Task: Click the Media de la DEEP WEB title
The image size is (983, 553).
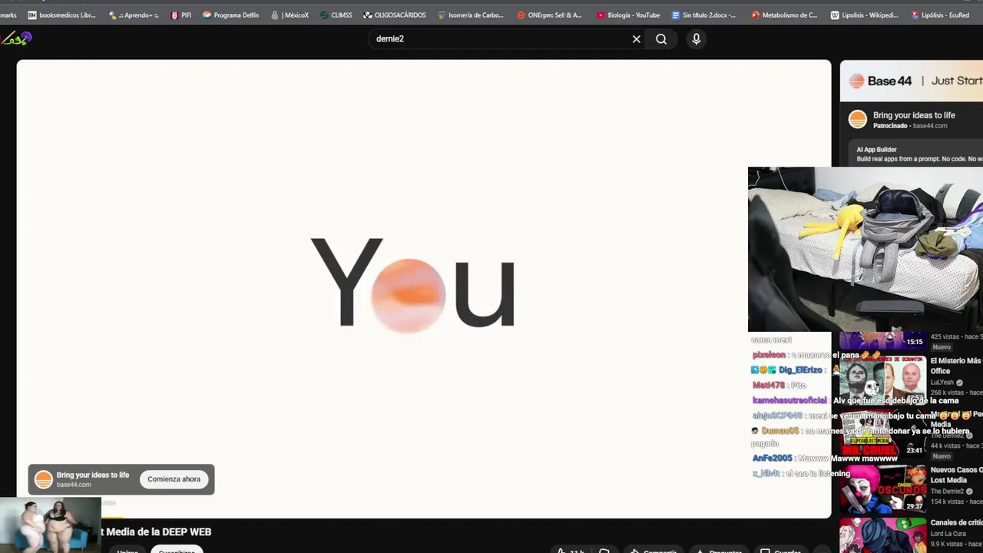Action: [156, 531]
